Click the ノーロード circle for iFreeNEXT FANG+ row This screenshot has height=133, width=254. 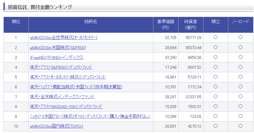[x=240, y=57]
